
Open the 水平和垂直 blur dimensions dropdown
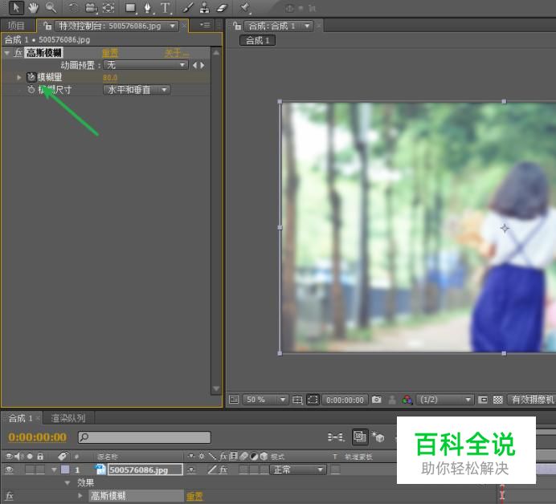[137, 90]
